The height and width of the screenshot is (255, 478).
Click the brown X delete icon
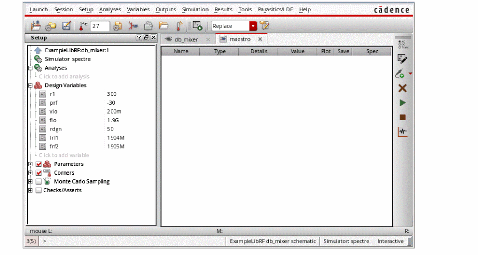(402, 88)
